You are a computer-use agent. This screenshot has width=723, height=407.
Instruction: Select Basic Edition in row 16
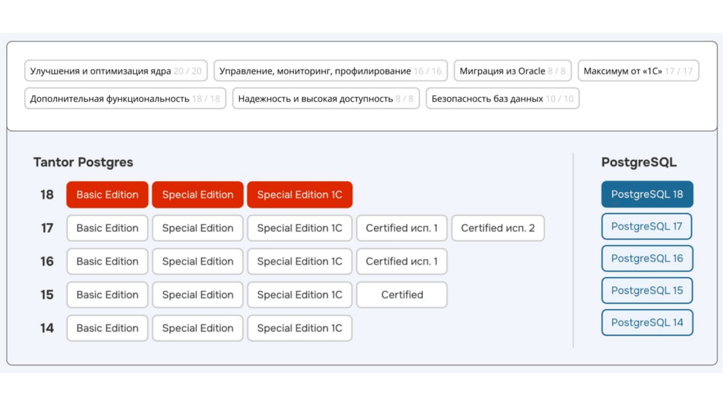[107, 261]
